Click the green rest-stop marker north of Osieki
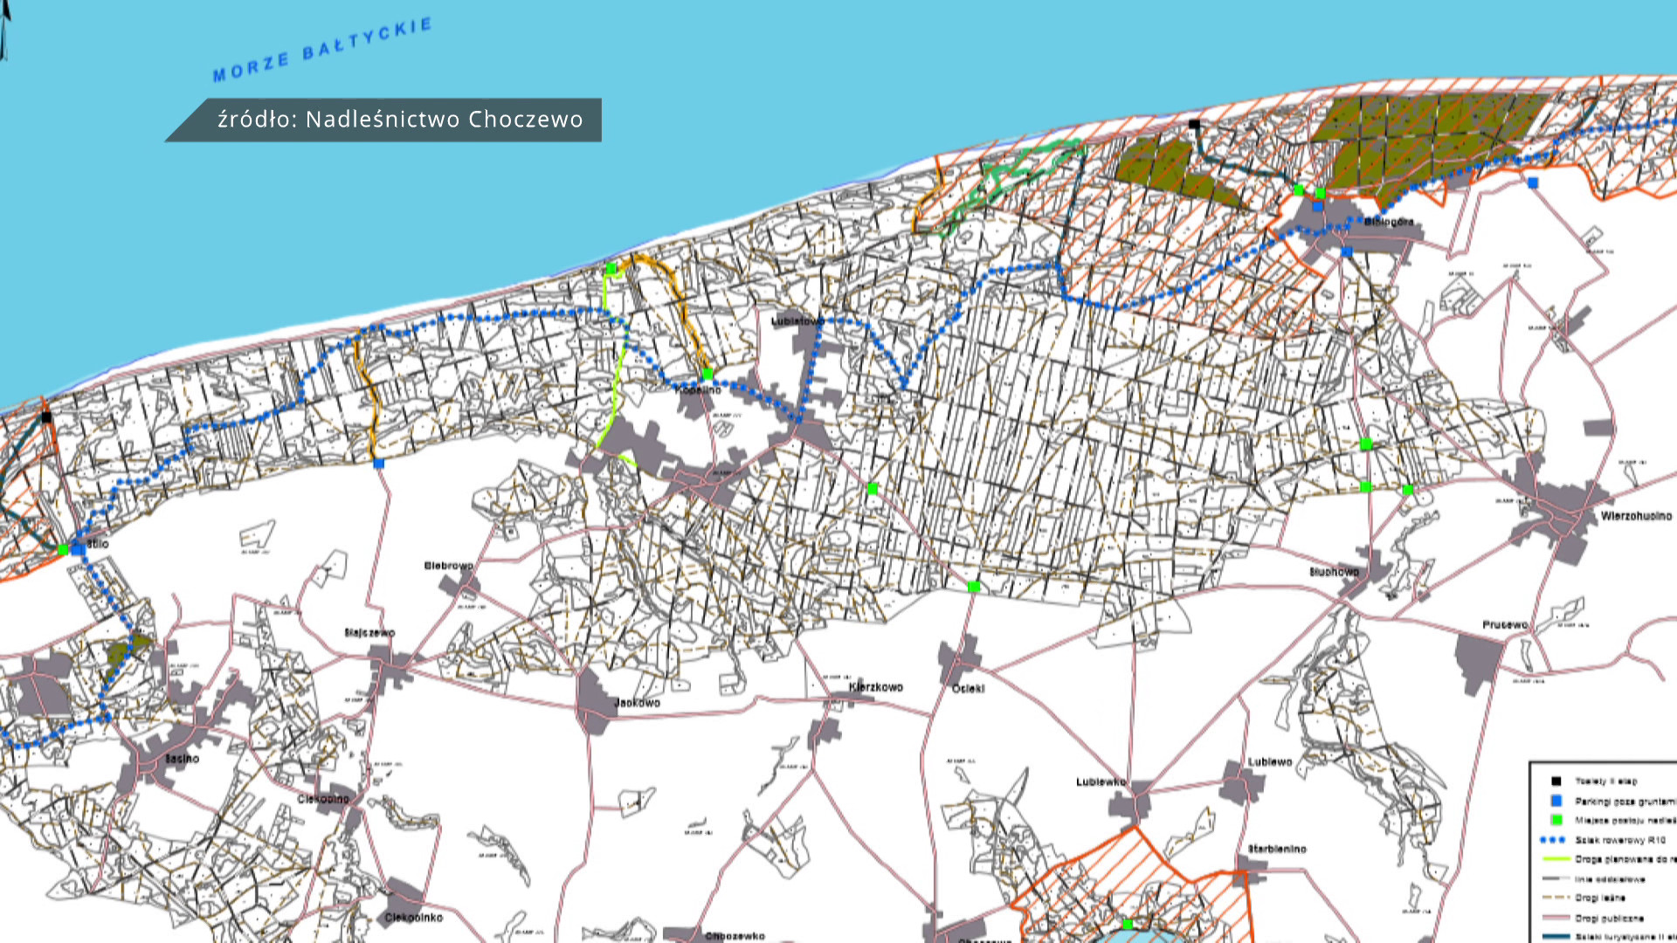The height and width of the screenshot is (943, 1677). [x=974, y=588]
